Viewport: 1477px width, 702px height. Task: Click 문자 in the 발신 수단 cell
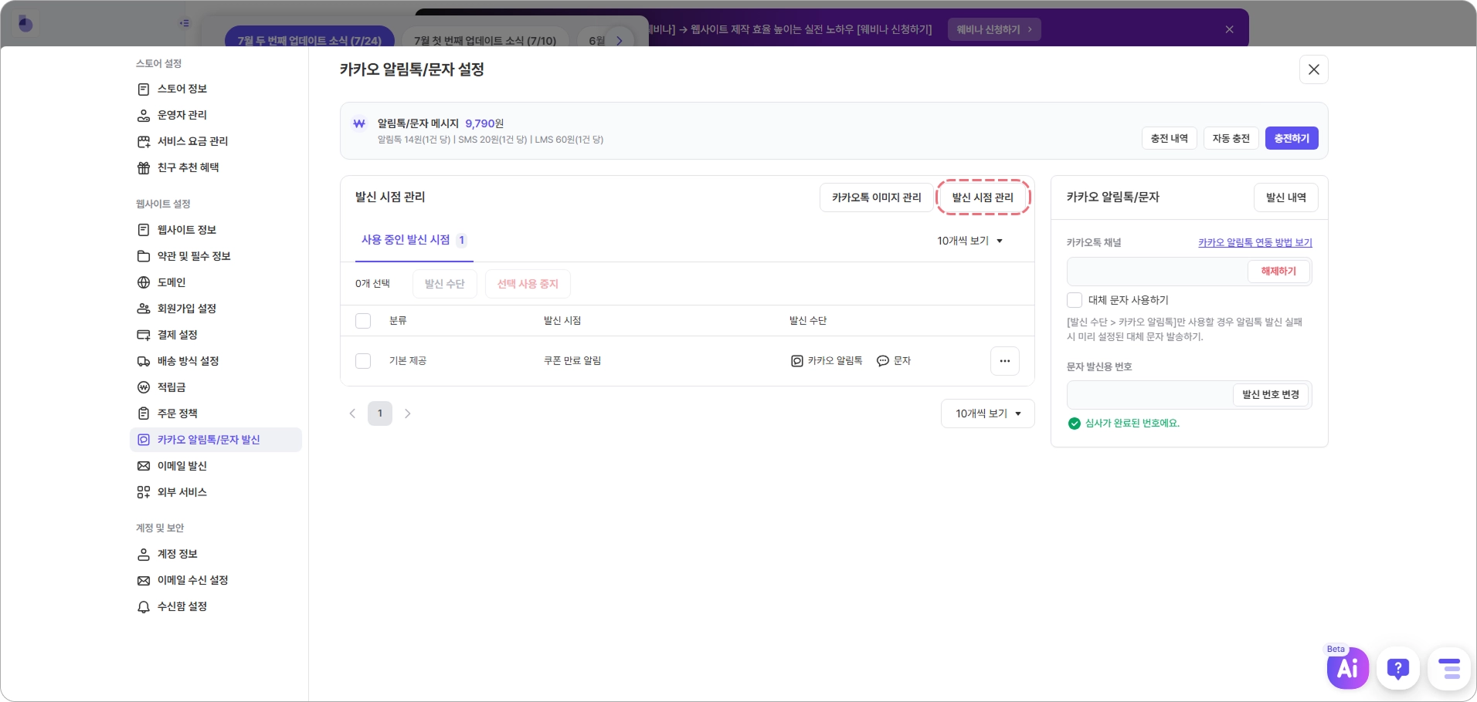pos(894,361)
